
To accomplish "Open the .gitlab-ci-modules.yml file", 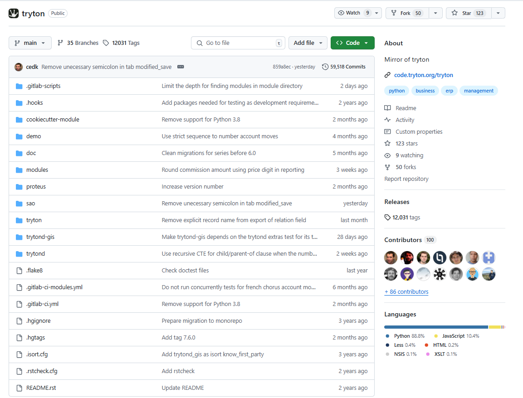I will 54,287.
